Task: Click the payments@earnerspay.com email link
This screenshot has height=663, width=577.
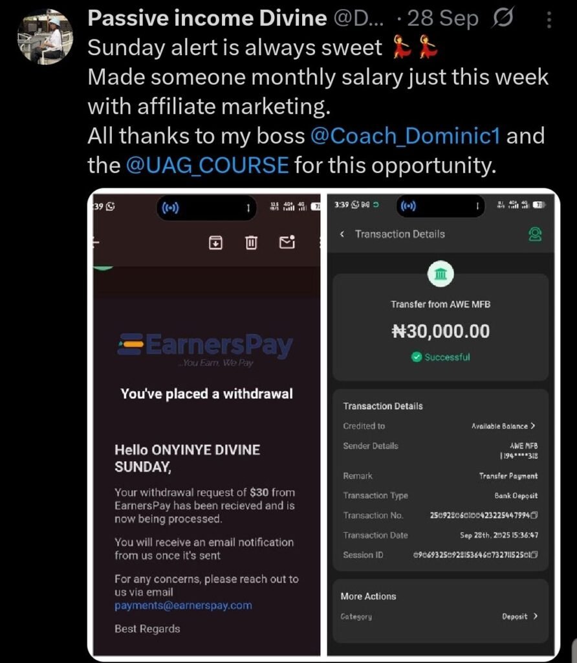Action: 183,606
